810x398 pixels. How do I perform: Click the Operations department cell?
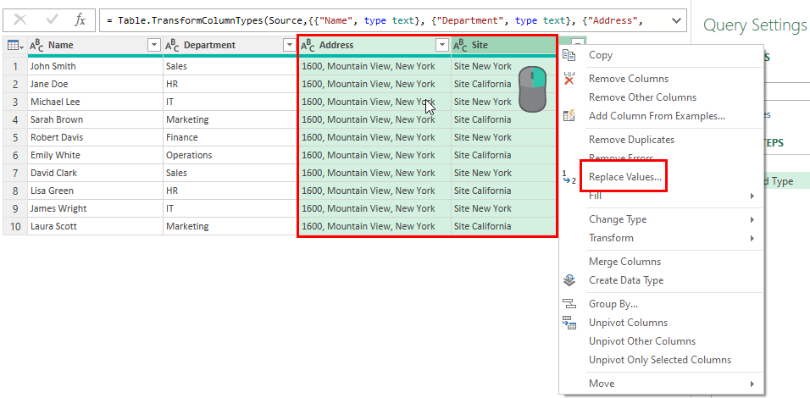(x=230, y=155)
